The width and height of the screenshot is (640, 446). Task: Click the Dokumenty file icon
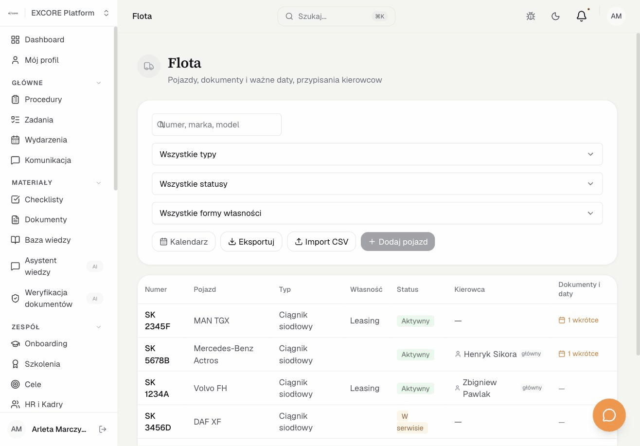tap(16, 219)
